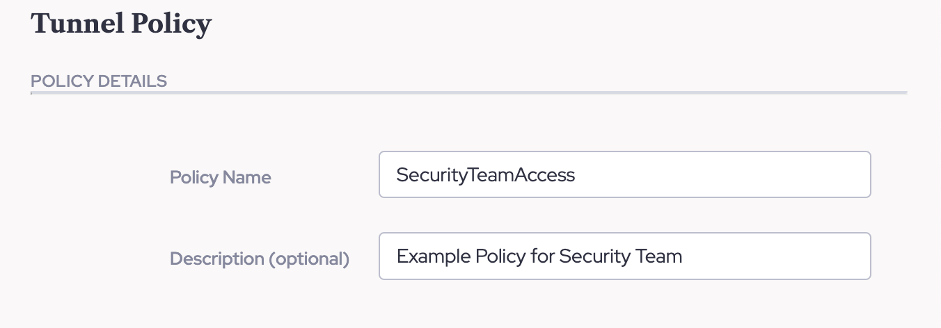Click the word "Description" in the field label
Screen dimensions: 941x328
coord(216,259)
